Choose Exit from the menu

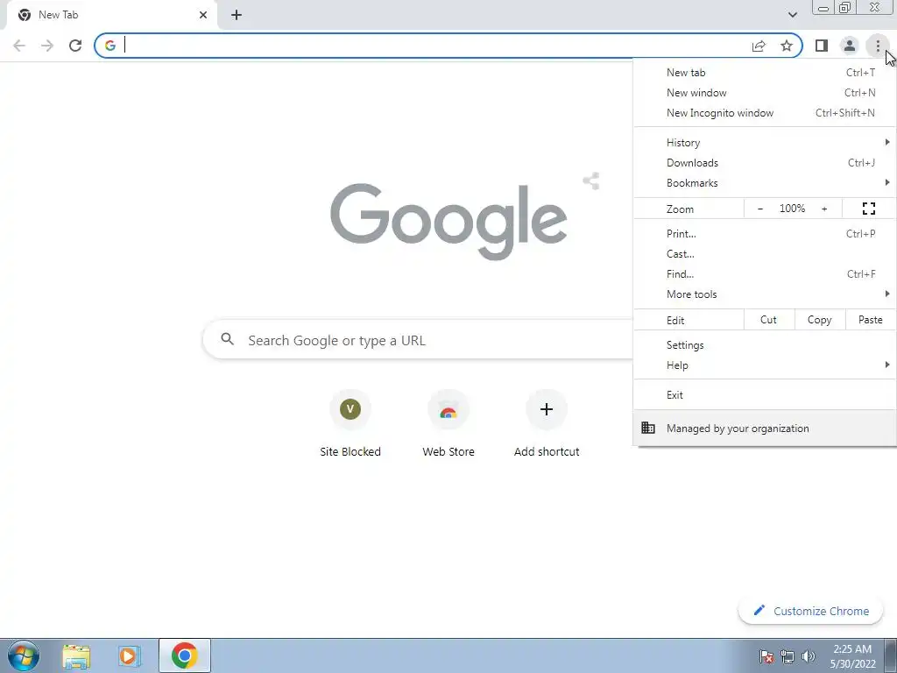(x=765, y=395)
